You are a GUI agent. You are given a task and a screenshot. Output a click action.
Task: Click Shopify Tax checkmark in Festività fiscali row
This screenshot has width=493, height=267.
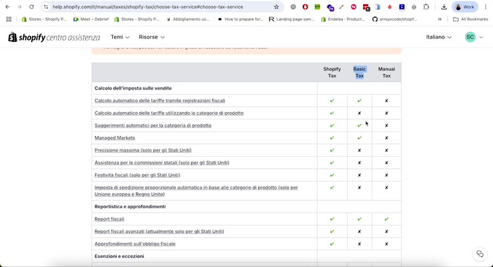[332, 175]
